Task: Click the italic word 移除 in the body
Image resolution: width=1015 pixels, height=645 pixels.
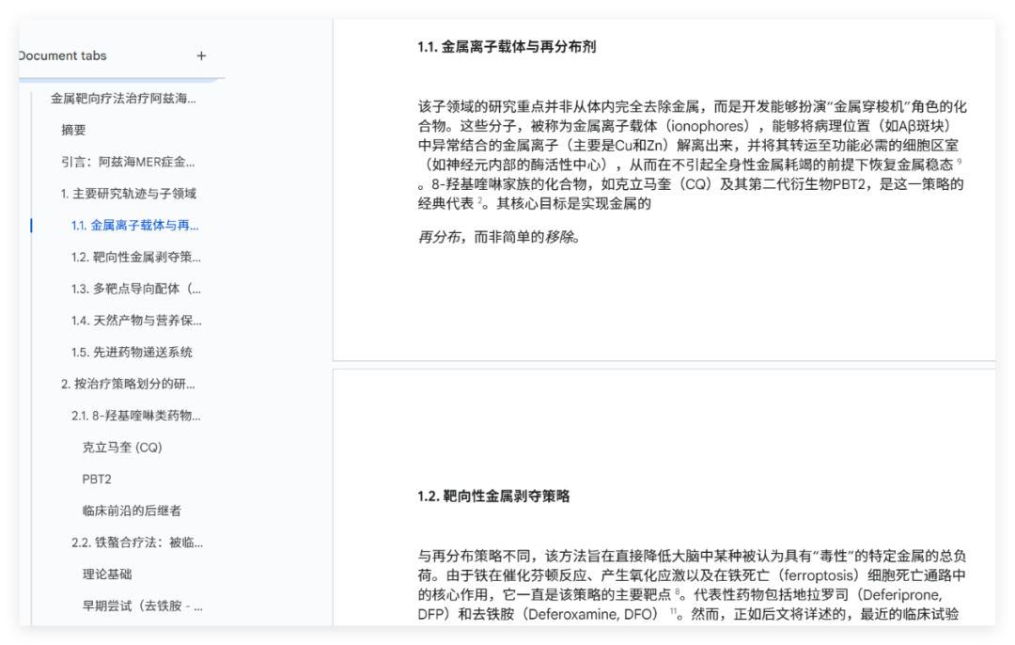Action: (x=558, y=237)
